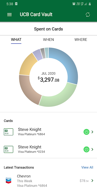Image resolution: width=97 pixels, height=195 pixels.
Task: Tap the Chevron merchant logo
Action: tap(9, 180)
